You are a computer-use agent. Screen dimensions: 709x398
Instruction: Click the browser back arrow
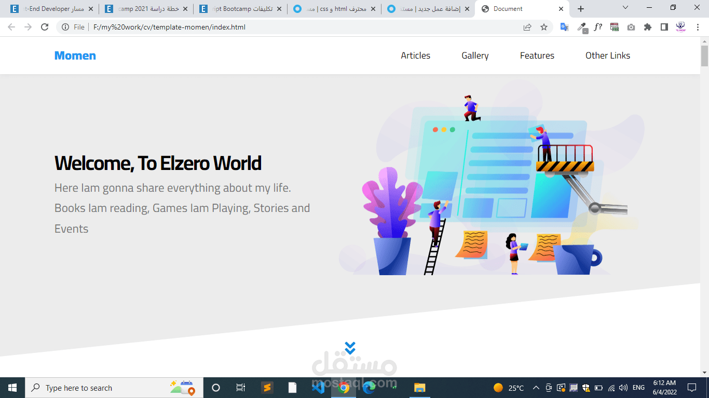(x=11, y=27)
